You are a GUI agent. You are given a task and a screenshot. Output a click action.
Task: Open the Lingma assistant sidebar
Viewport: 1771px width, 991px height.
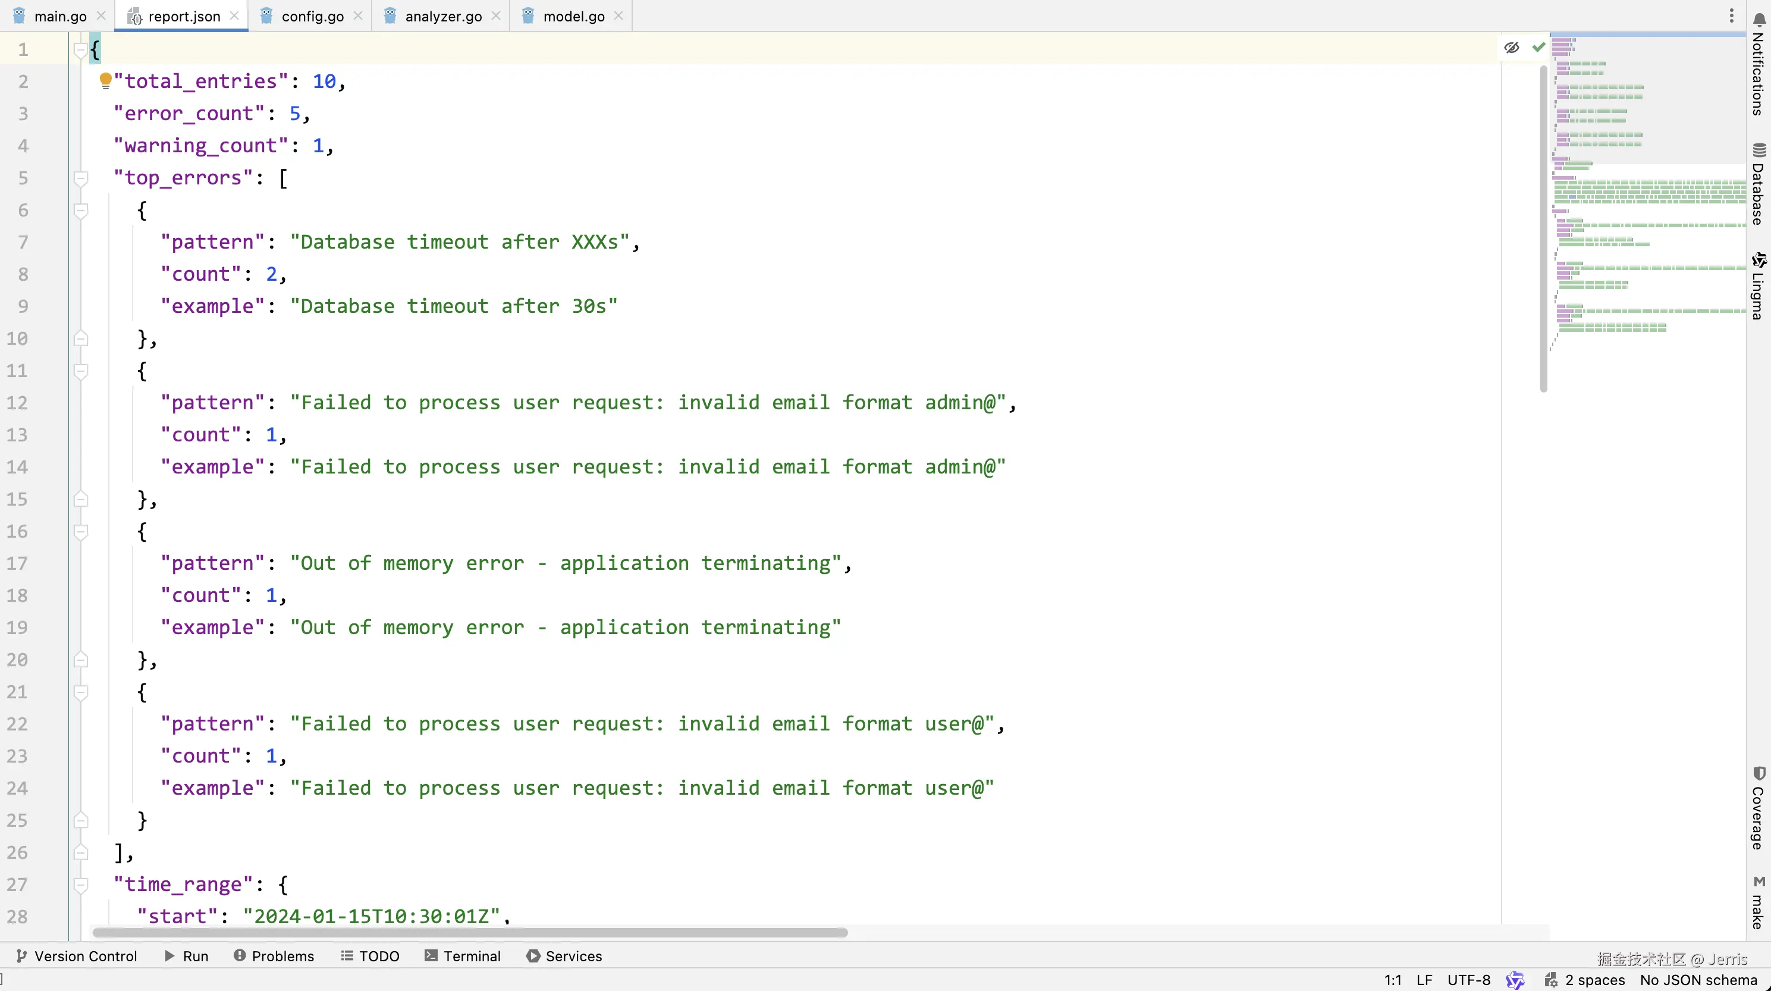pos(1759,286)
